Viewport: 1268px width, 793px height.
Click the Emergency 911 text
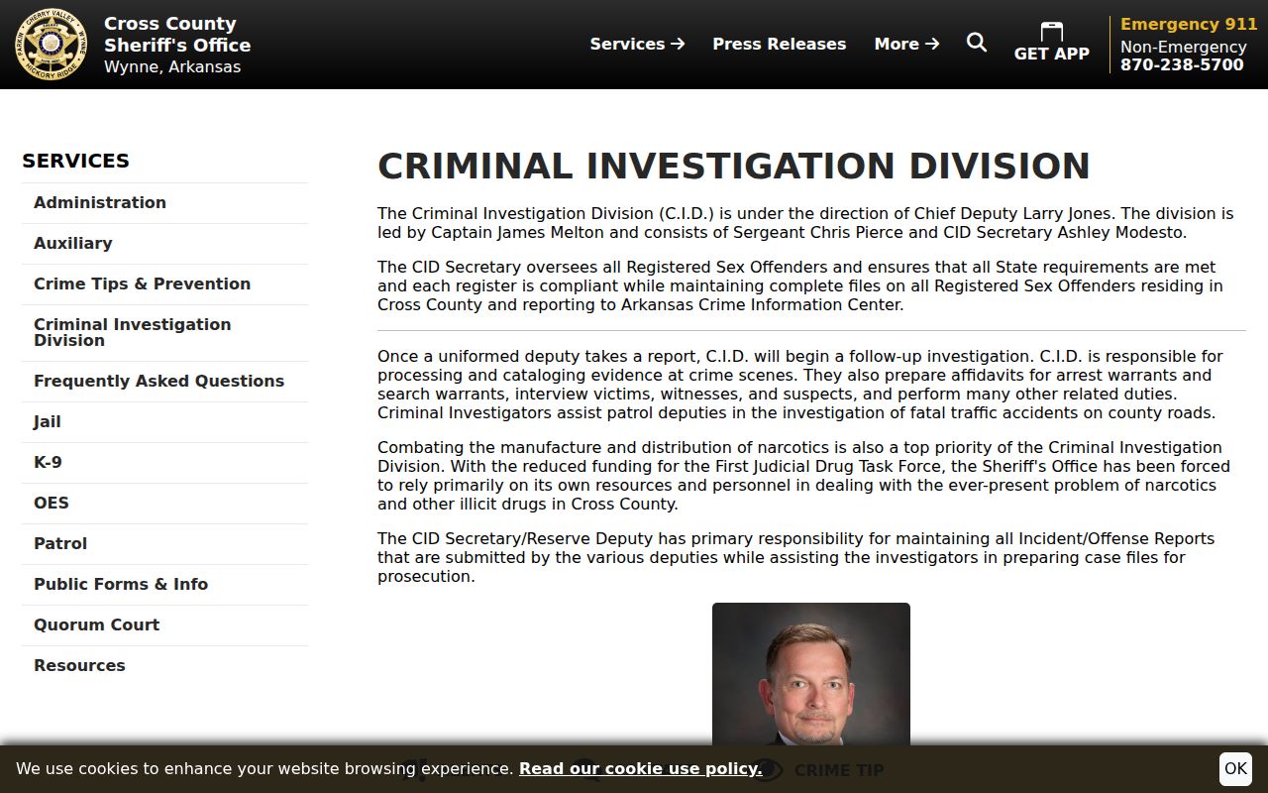[1189, 24]
